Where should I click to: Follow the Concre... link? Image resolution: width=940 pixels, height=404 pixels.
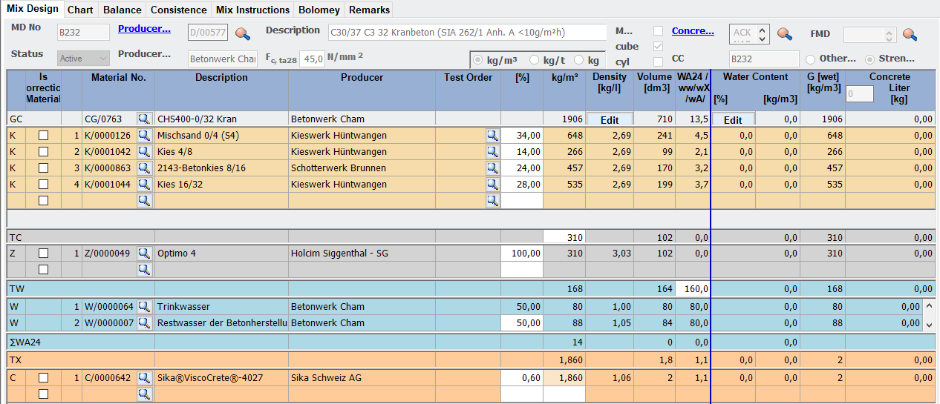coord(693,31)
